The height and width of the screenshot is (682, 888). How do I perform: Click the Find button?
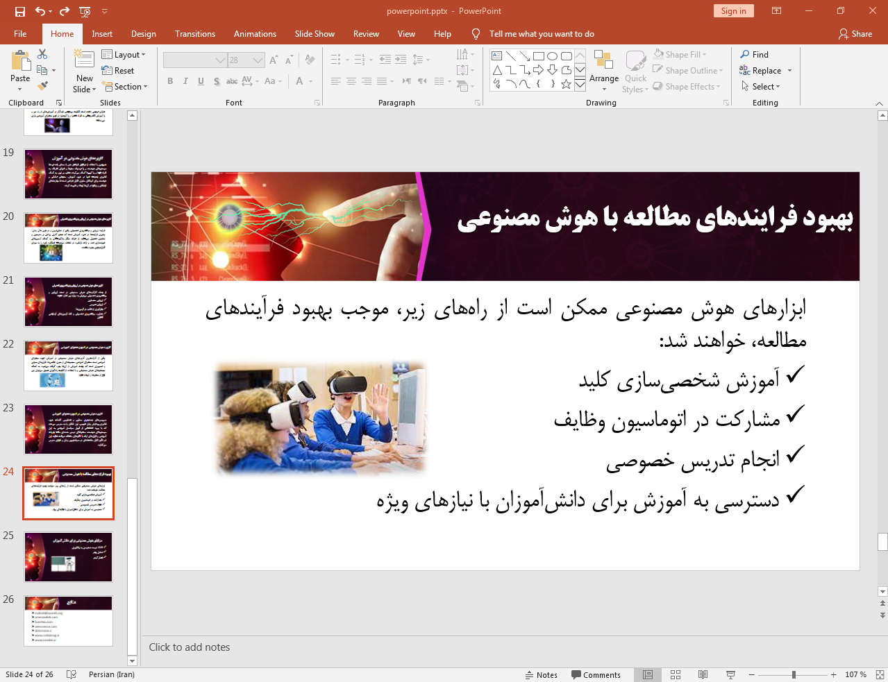point(754,54)
